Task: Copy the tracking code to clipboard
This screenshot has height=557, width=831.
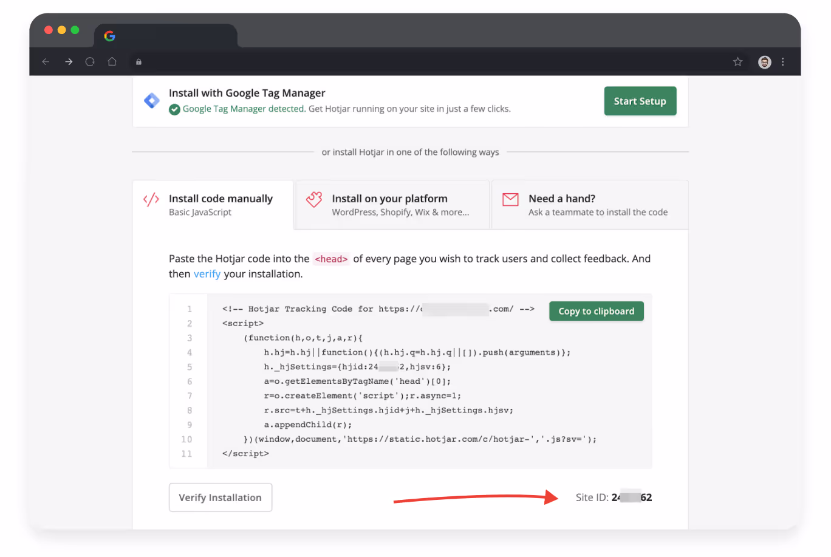Action: click(597, 311)
